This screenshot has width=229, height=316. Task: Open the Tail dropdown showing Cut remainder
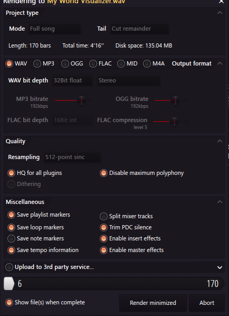tap(140, 29)
